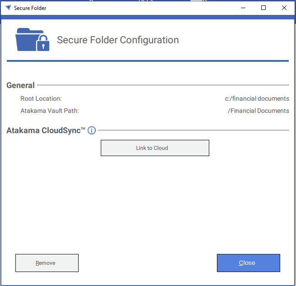Click the 'Root Location:' label
This screenshot has width=296, height=286.
pyautogui.click(x=41, y=98)
